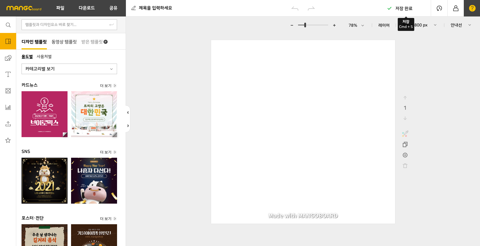
Task: Select the 길거리 음식 poster template
Action: point(45,235)
